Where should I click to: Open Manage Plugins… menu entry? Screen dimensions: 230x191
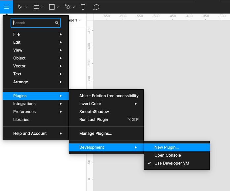click(96, 134)
